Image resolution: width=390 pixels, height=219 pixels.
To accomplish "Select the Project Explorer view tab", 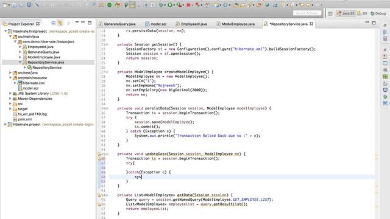I will (21, 24).
